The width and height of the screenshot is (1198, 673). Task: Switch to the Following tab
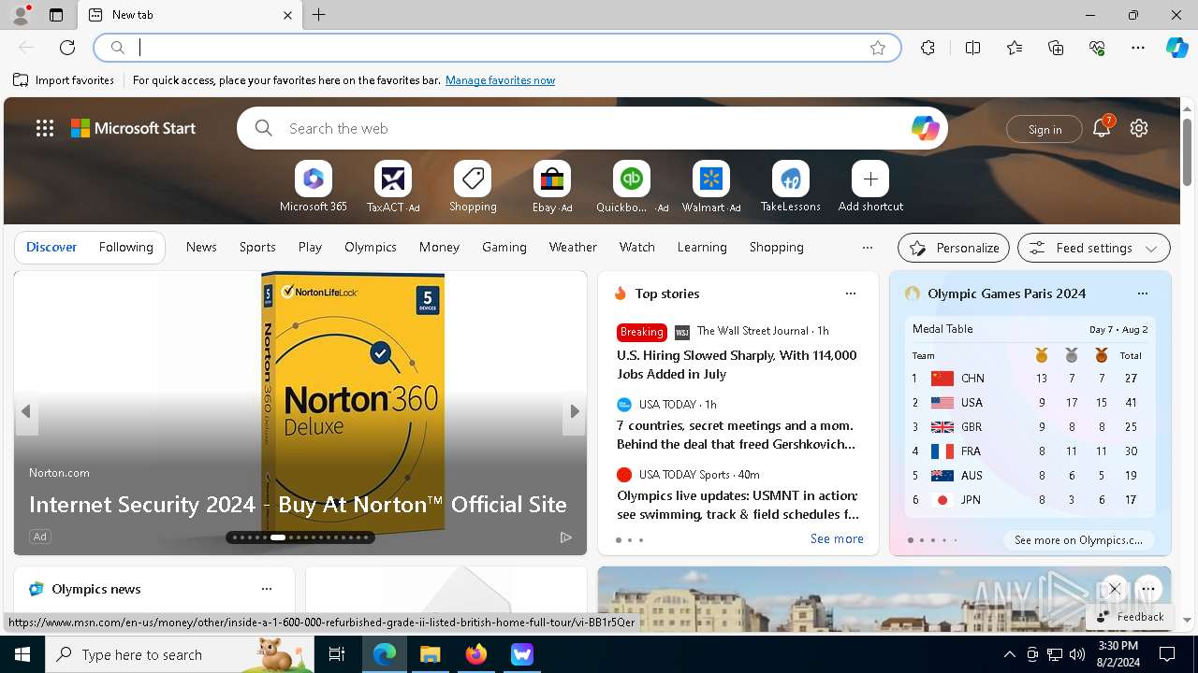tap(125, 247)
